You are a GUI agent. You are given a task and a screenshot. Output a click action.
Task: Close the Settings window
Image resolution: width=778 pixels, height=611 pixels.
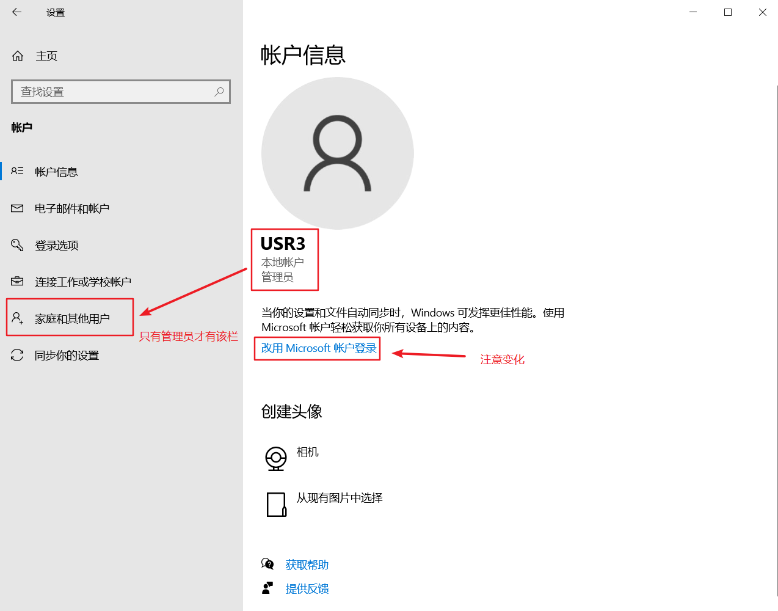(763, 12)
